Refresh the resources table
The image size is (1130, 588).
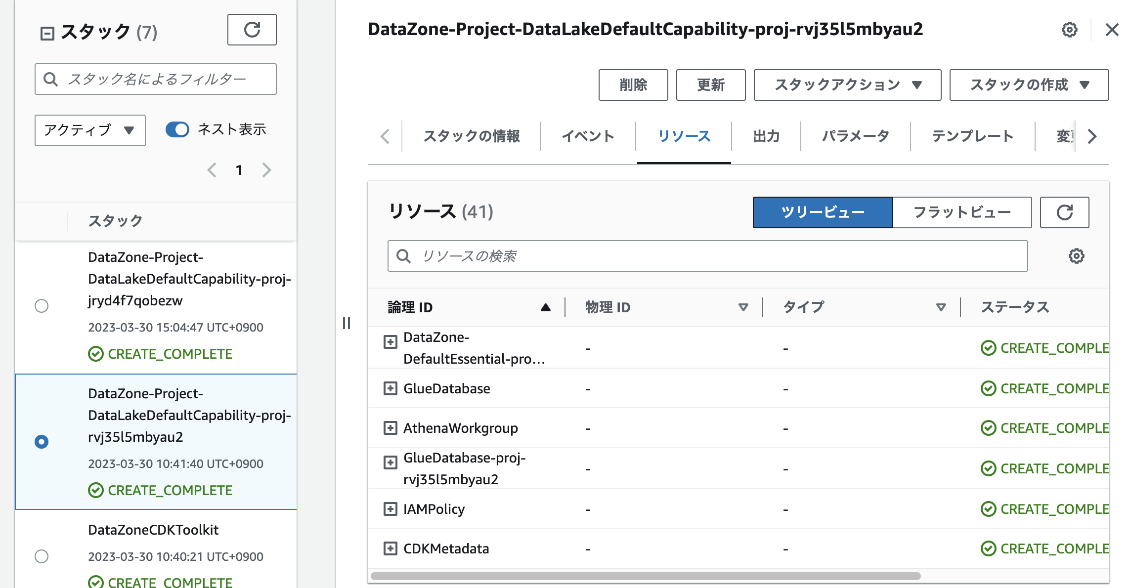[1064, 212]
